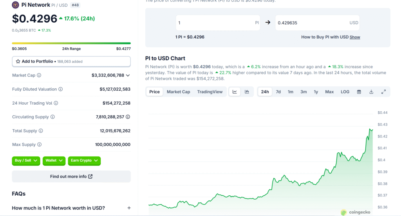Click the Show link for buying PI
401x216 pixels.
pyautogui.click(x=355, y=37)
